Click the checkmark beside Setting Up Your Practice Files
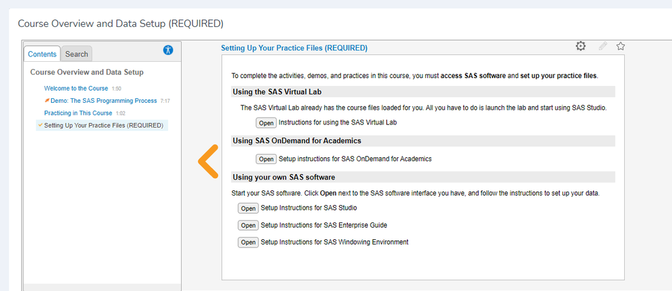 point(40,125)
